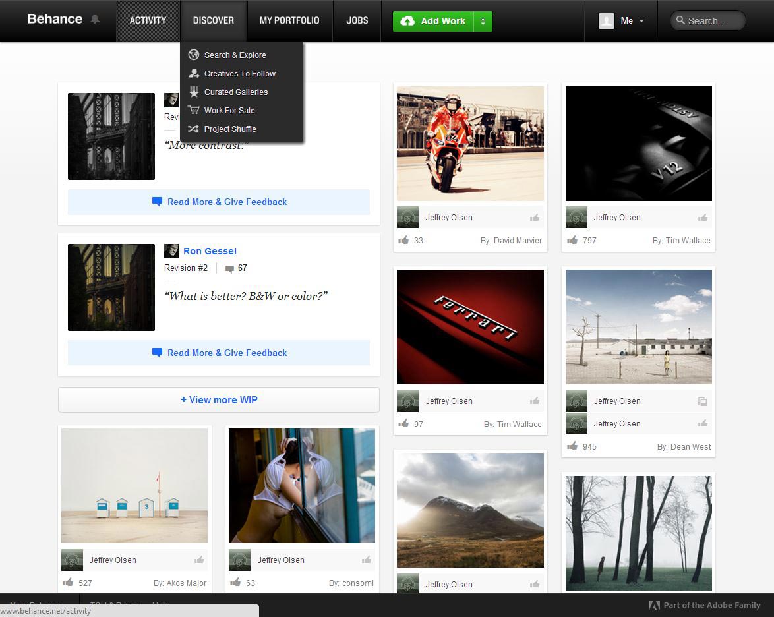The height and width of the screenshot is (617, 774).
Task: Open Ron Gessel's profile link
Action: [210, 251]
